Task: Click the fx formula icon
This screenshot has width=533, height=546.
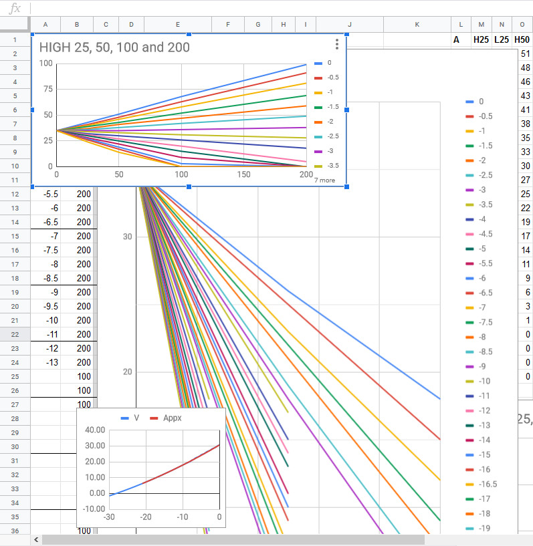Action: (x=15, y=9)
